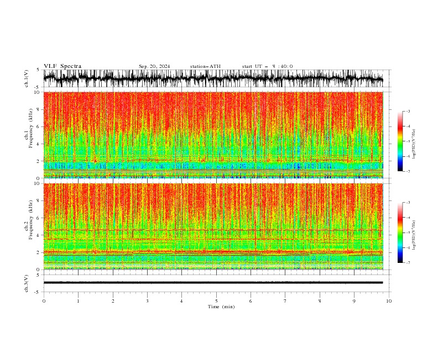Click the "8" tick on the Time axis
The image size is (438, 338).
320,301
